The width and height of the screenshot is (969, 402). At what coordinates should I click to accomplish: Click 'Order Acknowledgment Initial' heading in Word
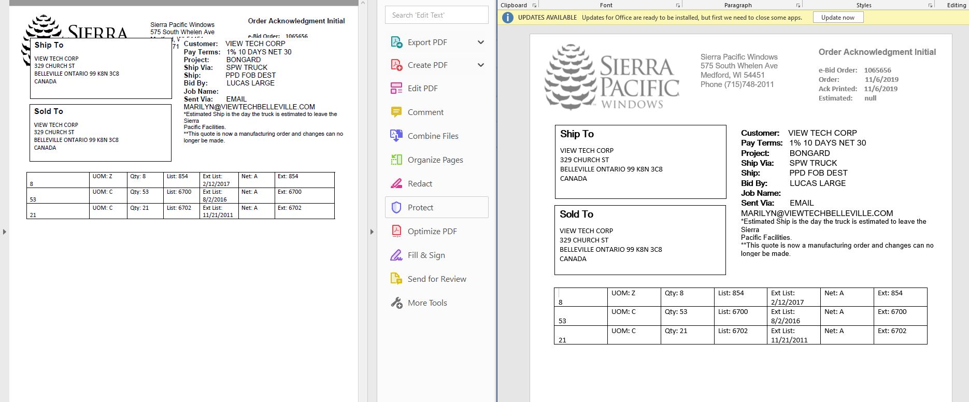pos(877,52)
